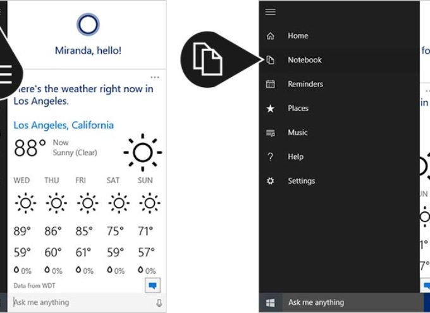Click the large current-weather sun icon
This screenshot has width=430, height=313.
(143, 152)
